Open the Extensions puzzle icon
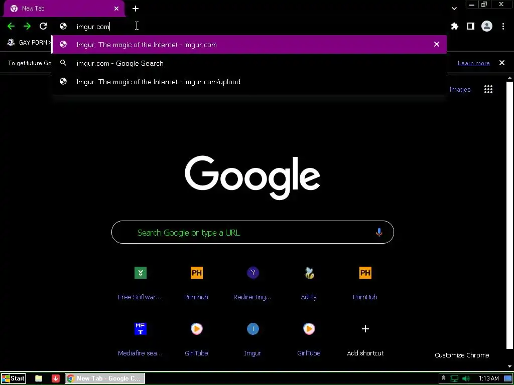The image size is (514, 385). pyautogui.click(x=455, y=26)
